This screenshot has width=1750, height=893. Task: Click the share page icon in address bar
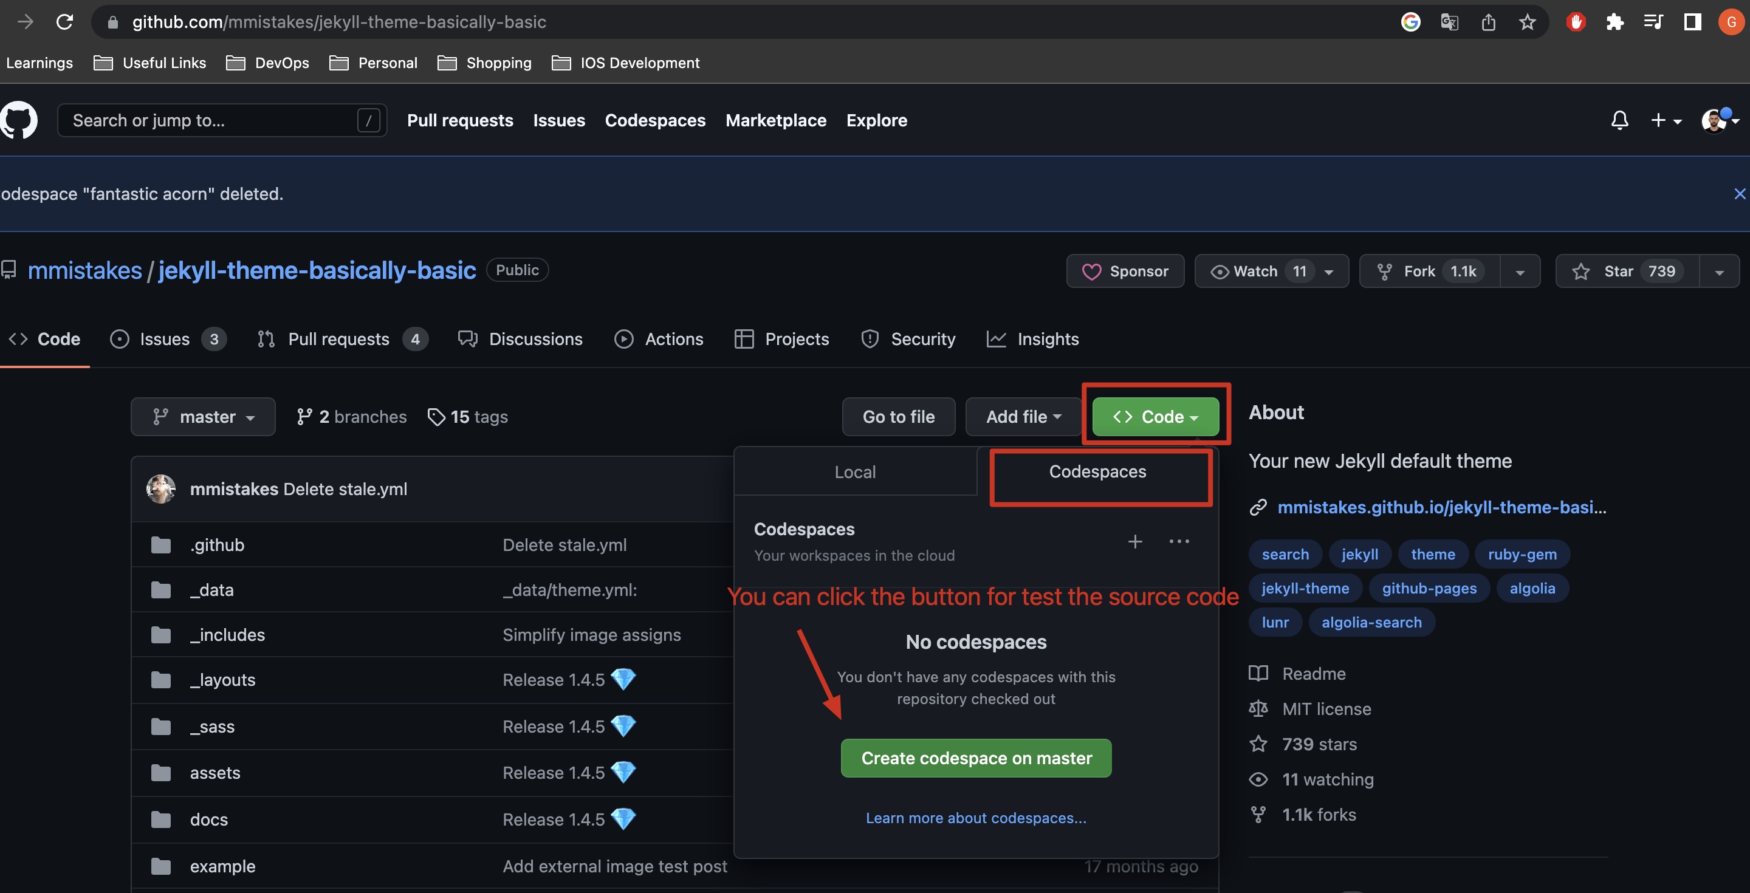pyautogui.click(x=1489, y=22)
